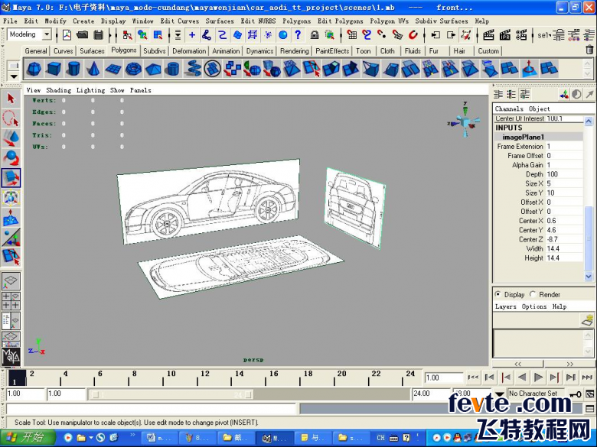Switch to the Rendering shelf tab
597x447 pixels.
[x=295, y=51]
